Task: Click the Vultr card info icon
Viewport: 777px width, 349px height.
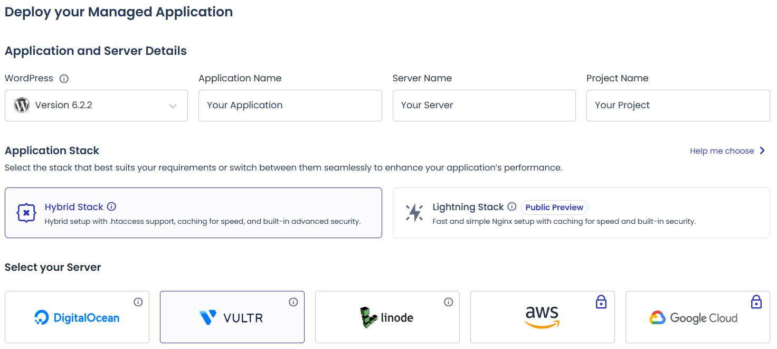Action: 293,302
